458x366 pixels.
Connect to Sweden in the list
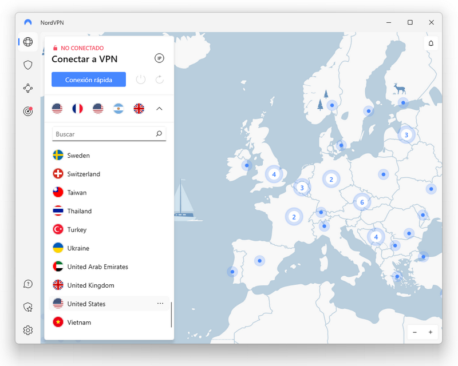pyautogui.click(x=109, y=156)
